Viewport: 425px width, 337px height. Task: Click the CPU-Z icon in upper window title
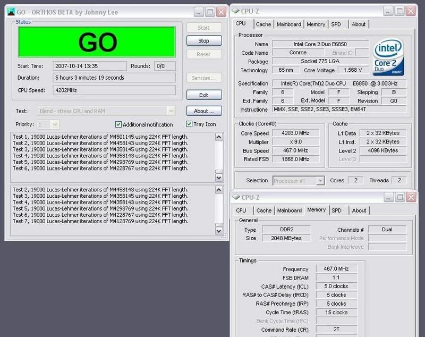pos(235,11)
